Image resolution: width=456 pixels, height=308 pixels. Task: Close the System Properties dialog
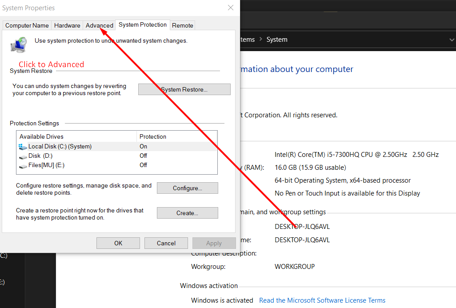pyautogui.click(x=230, y=8)
